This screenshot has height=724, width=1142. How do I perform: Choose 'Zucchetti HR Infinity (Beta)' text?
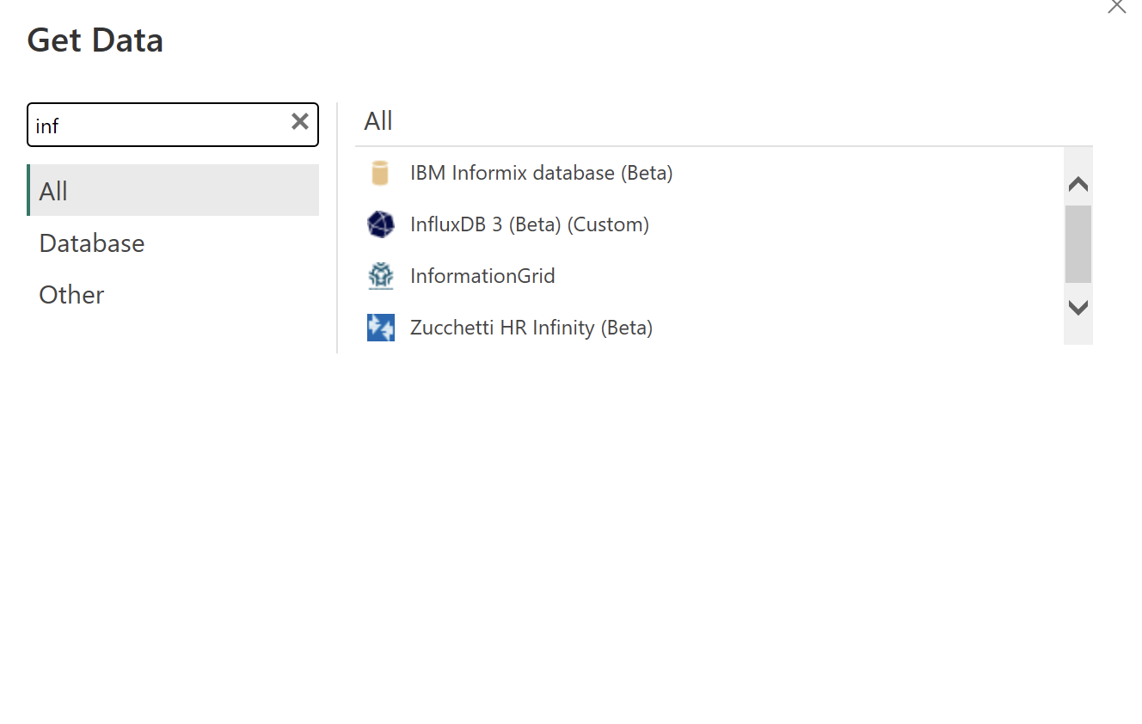click(531, 328)
